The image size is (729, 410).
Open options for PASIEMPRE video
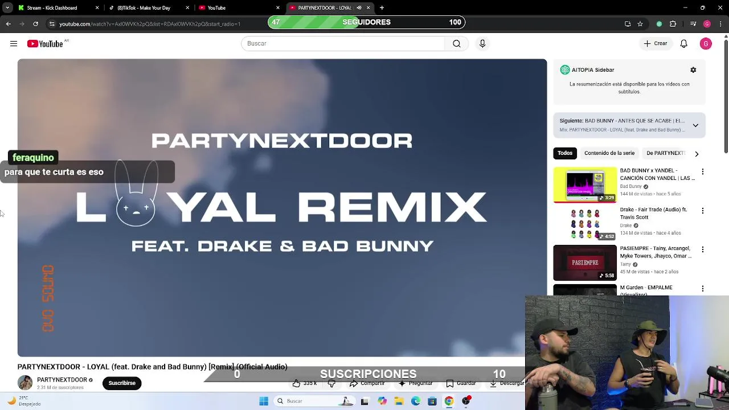(703, 249)
